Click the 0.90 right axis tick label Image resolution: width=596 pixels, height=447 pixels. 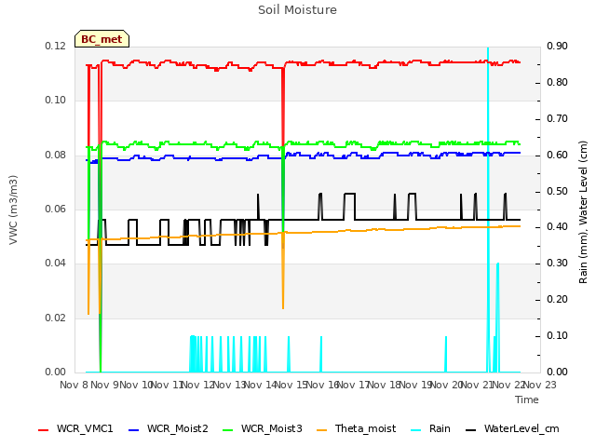pos(557,46)
